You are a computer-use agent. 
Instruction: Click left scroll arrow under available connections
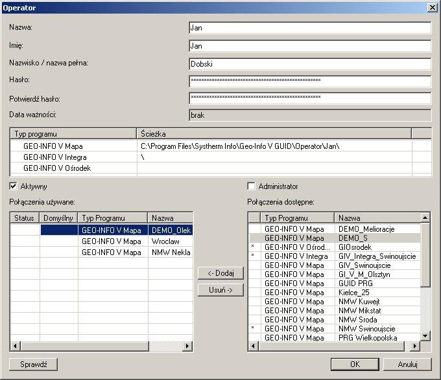click(x=254, y=346)
